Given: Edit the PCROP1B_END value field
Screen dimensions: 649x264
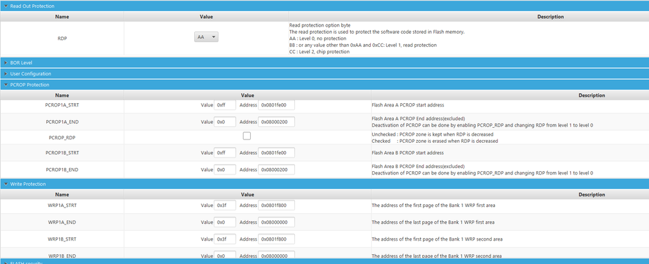Looking at the screenshot, I should pyautogui.click(x=225, y=170).
